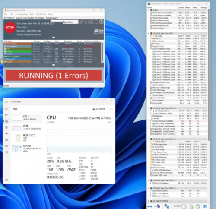Image resolution: width=216 pixels, height=209 pixels.
Task: Open the Services page in Task Manager sidebar
Action: 6,152
